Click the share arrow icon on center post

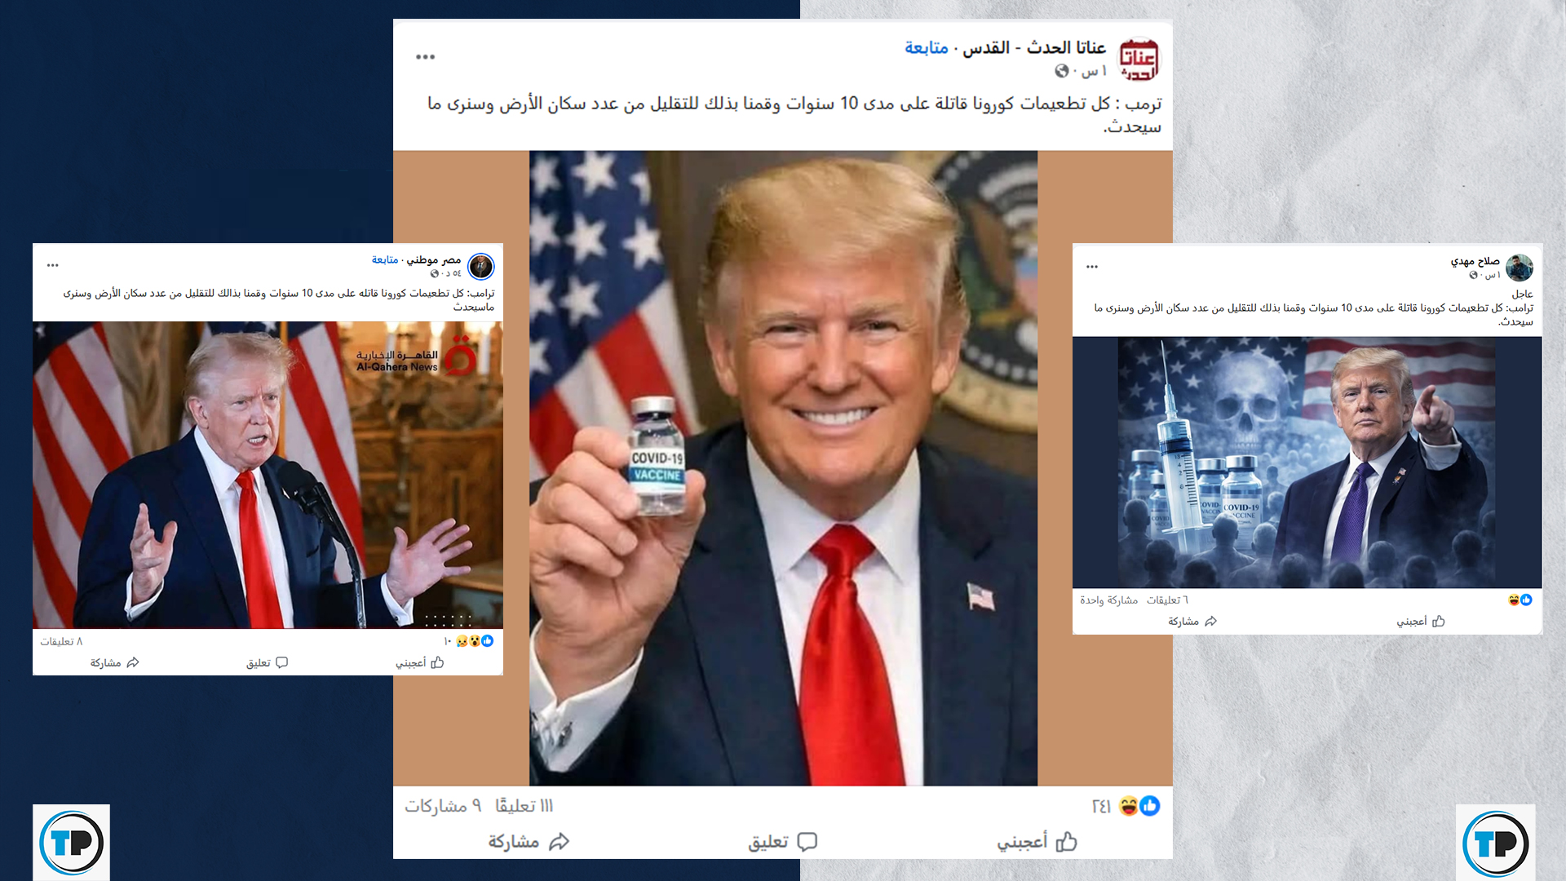559,841
